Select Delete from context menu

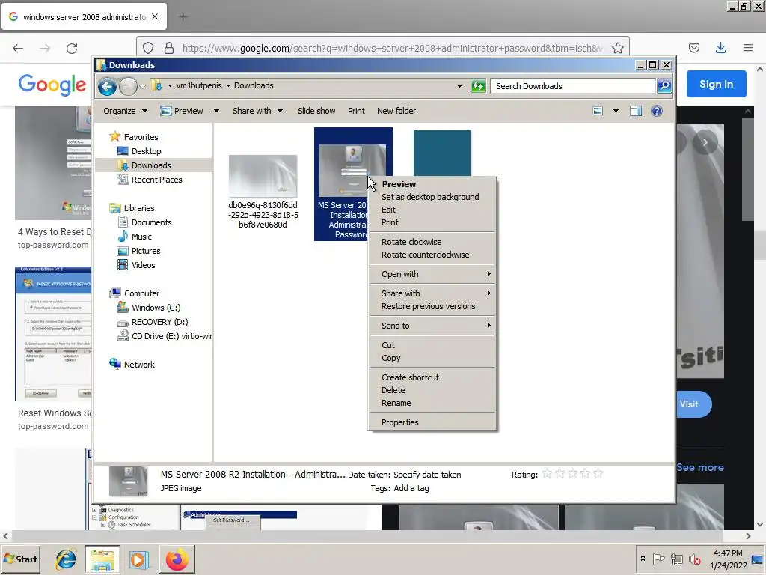click(x=432, y=390)
